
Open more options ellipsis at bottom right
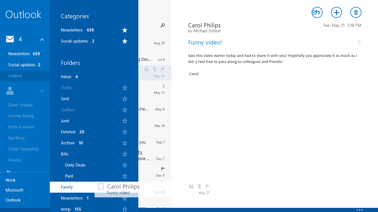pos(360,210)
